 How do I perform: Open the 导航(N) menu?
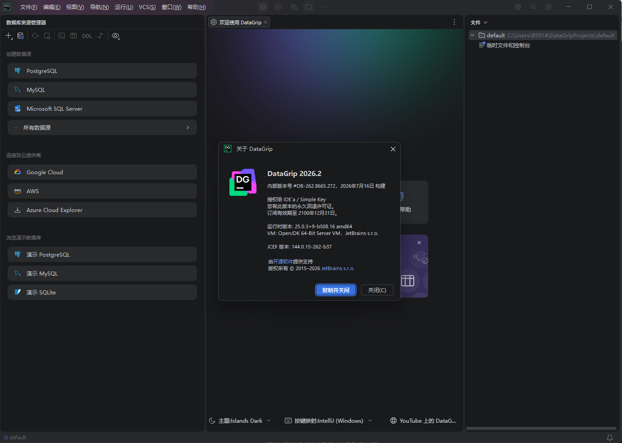99,7
